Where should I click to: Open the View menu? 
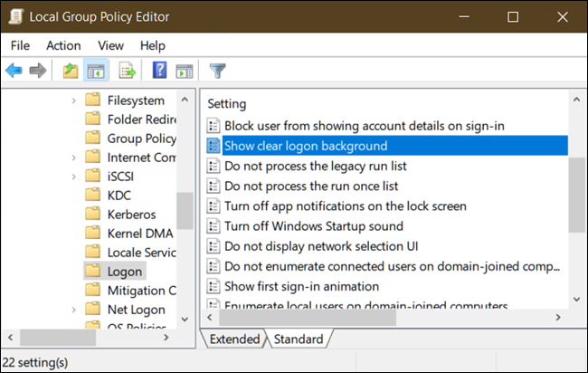(x=110, y=45)
